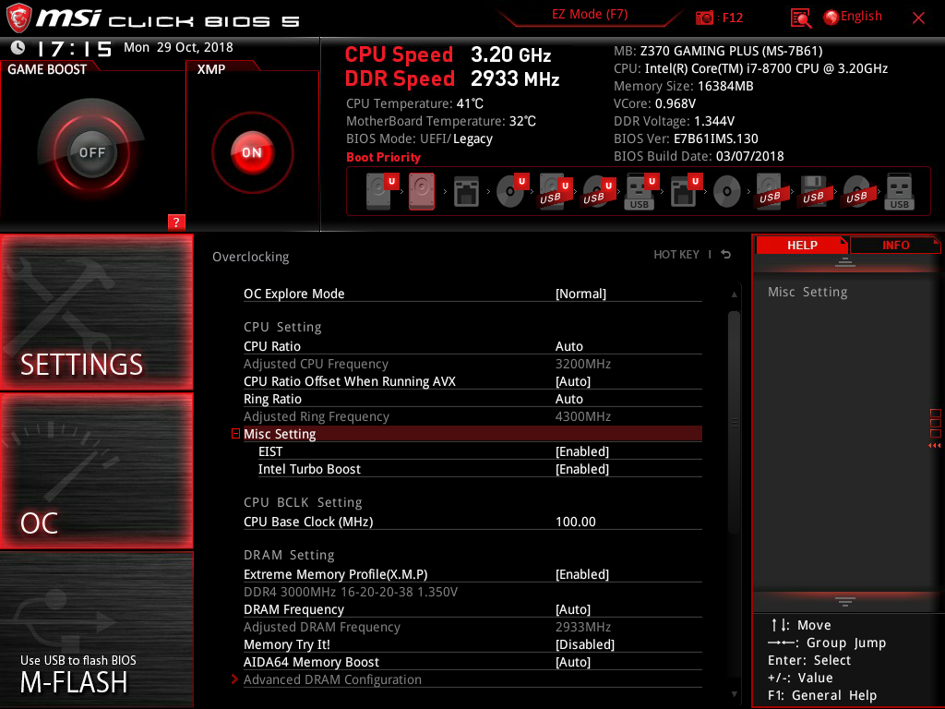Take a screenshot with the F12 camera icon
The width and height of the screenshot is (945, 709).
(x=705, y=18)
